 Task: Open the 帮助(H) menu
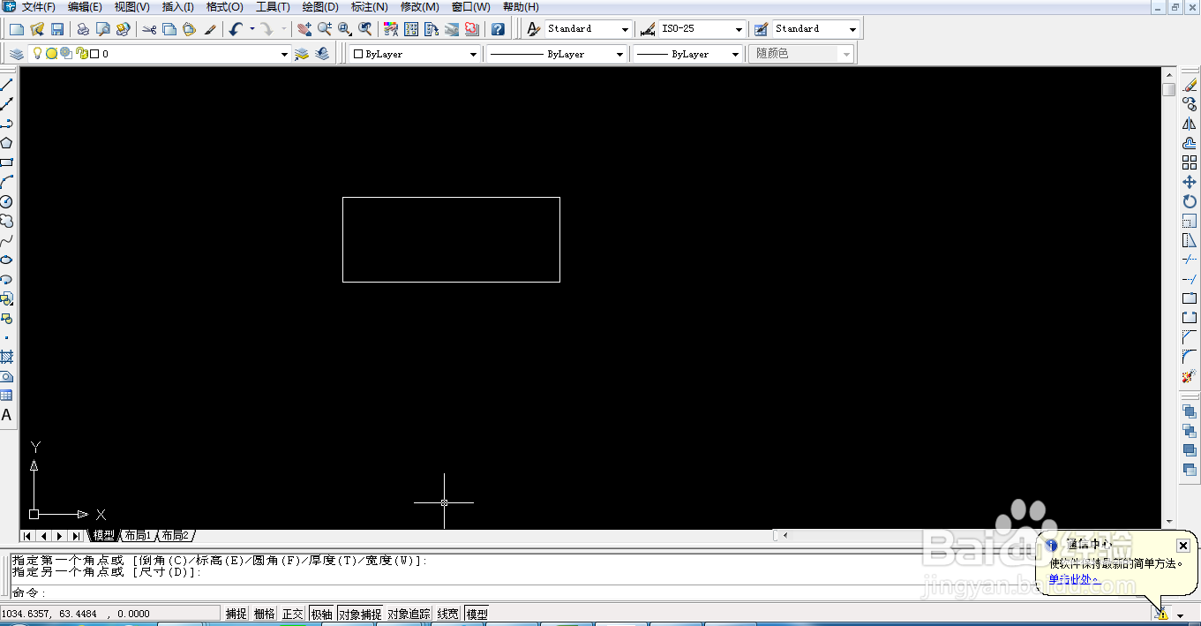click(521, 7)
